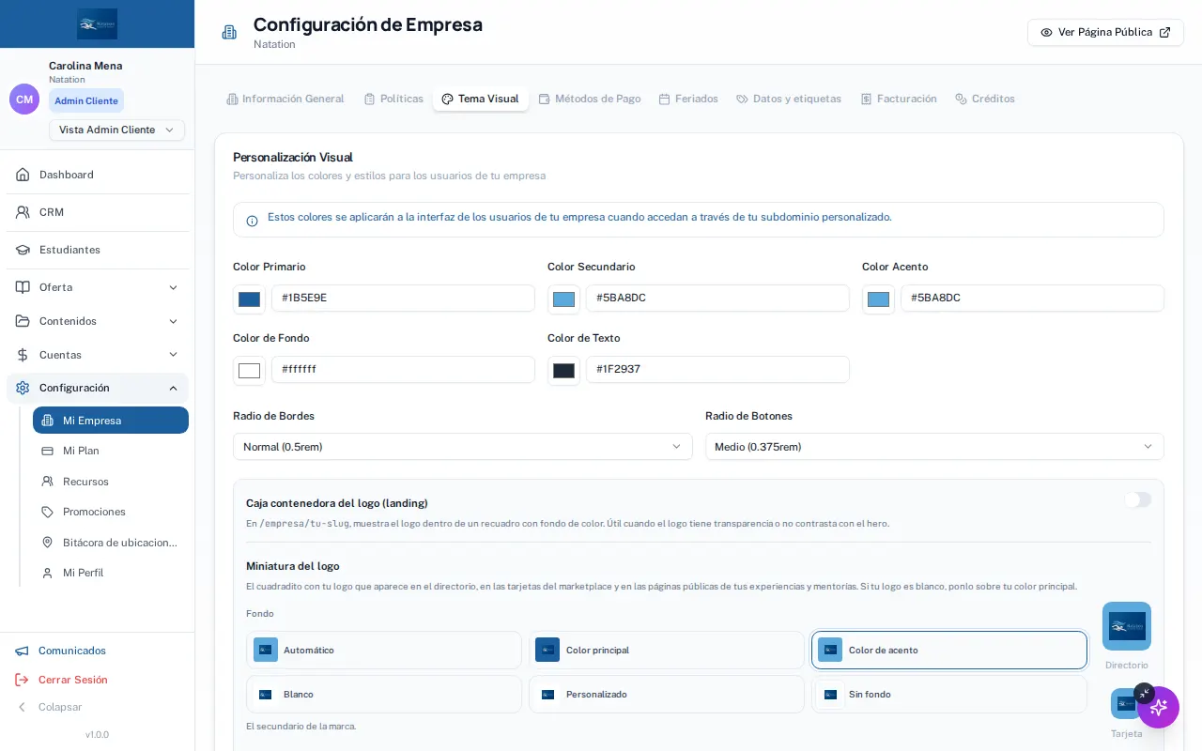Select Personalizado logo background option
Image resolution: width=1202 pixels, height=751 pixels.
pos(667,695)
